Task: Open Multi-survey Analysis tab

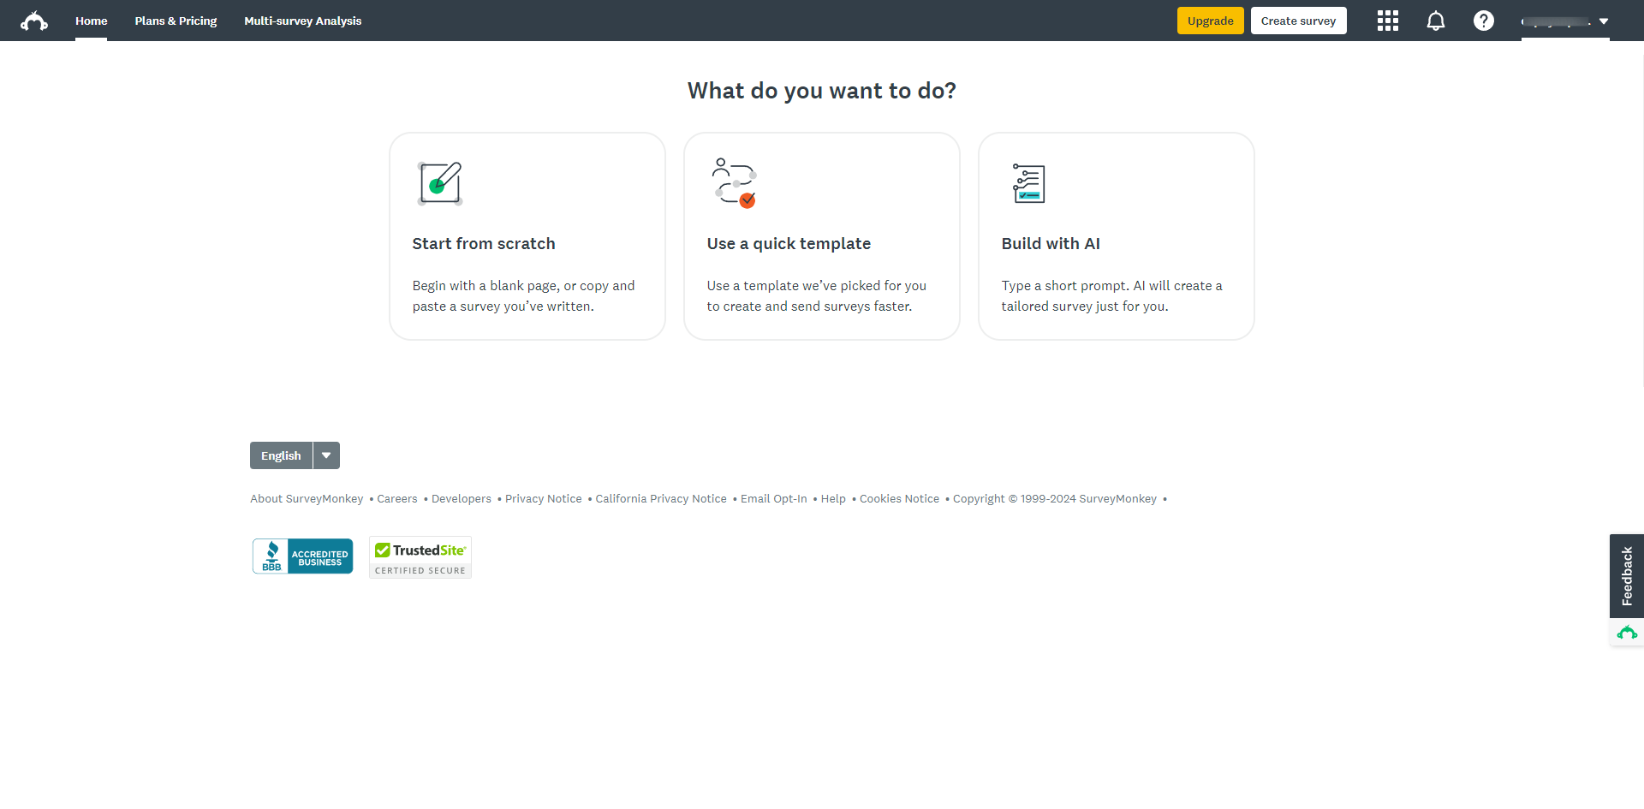Action: point(302,21)
